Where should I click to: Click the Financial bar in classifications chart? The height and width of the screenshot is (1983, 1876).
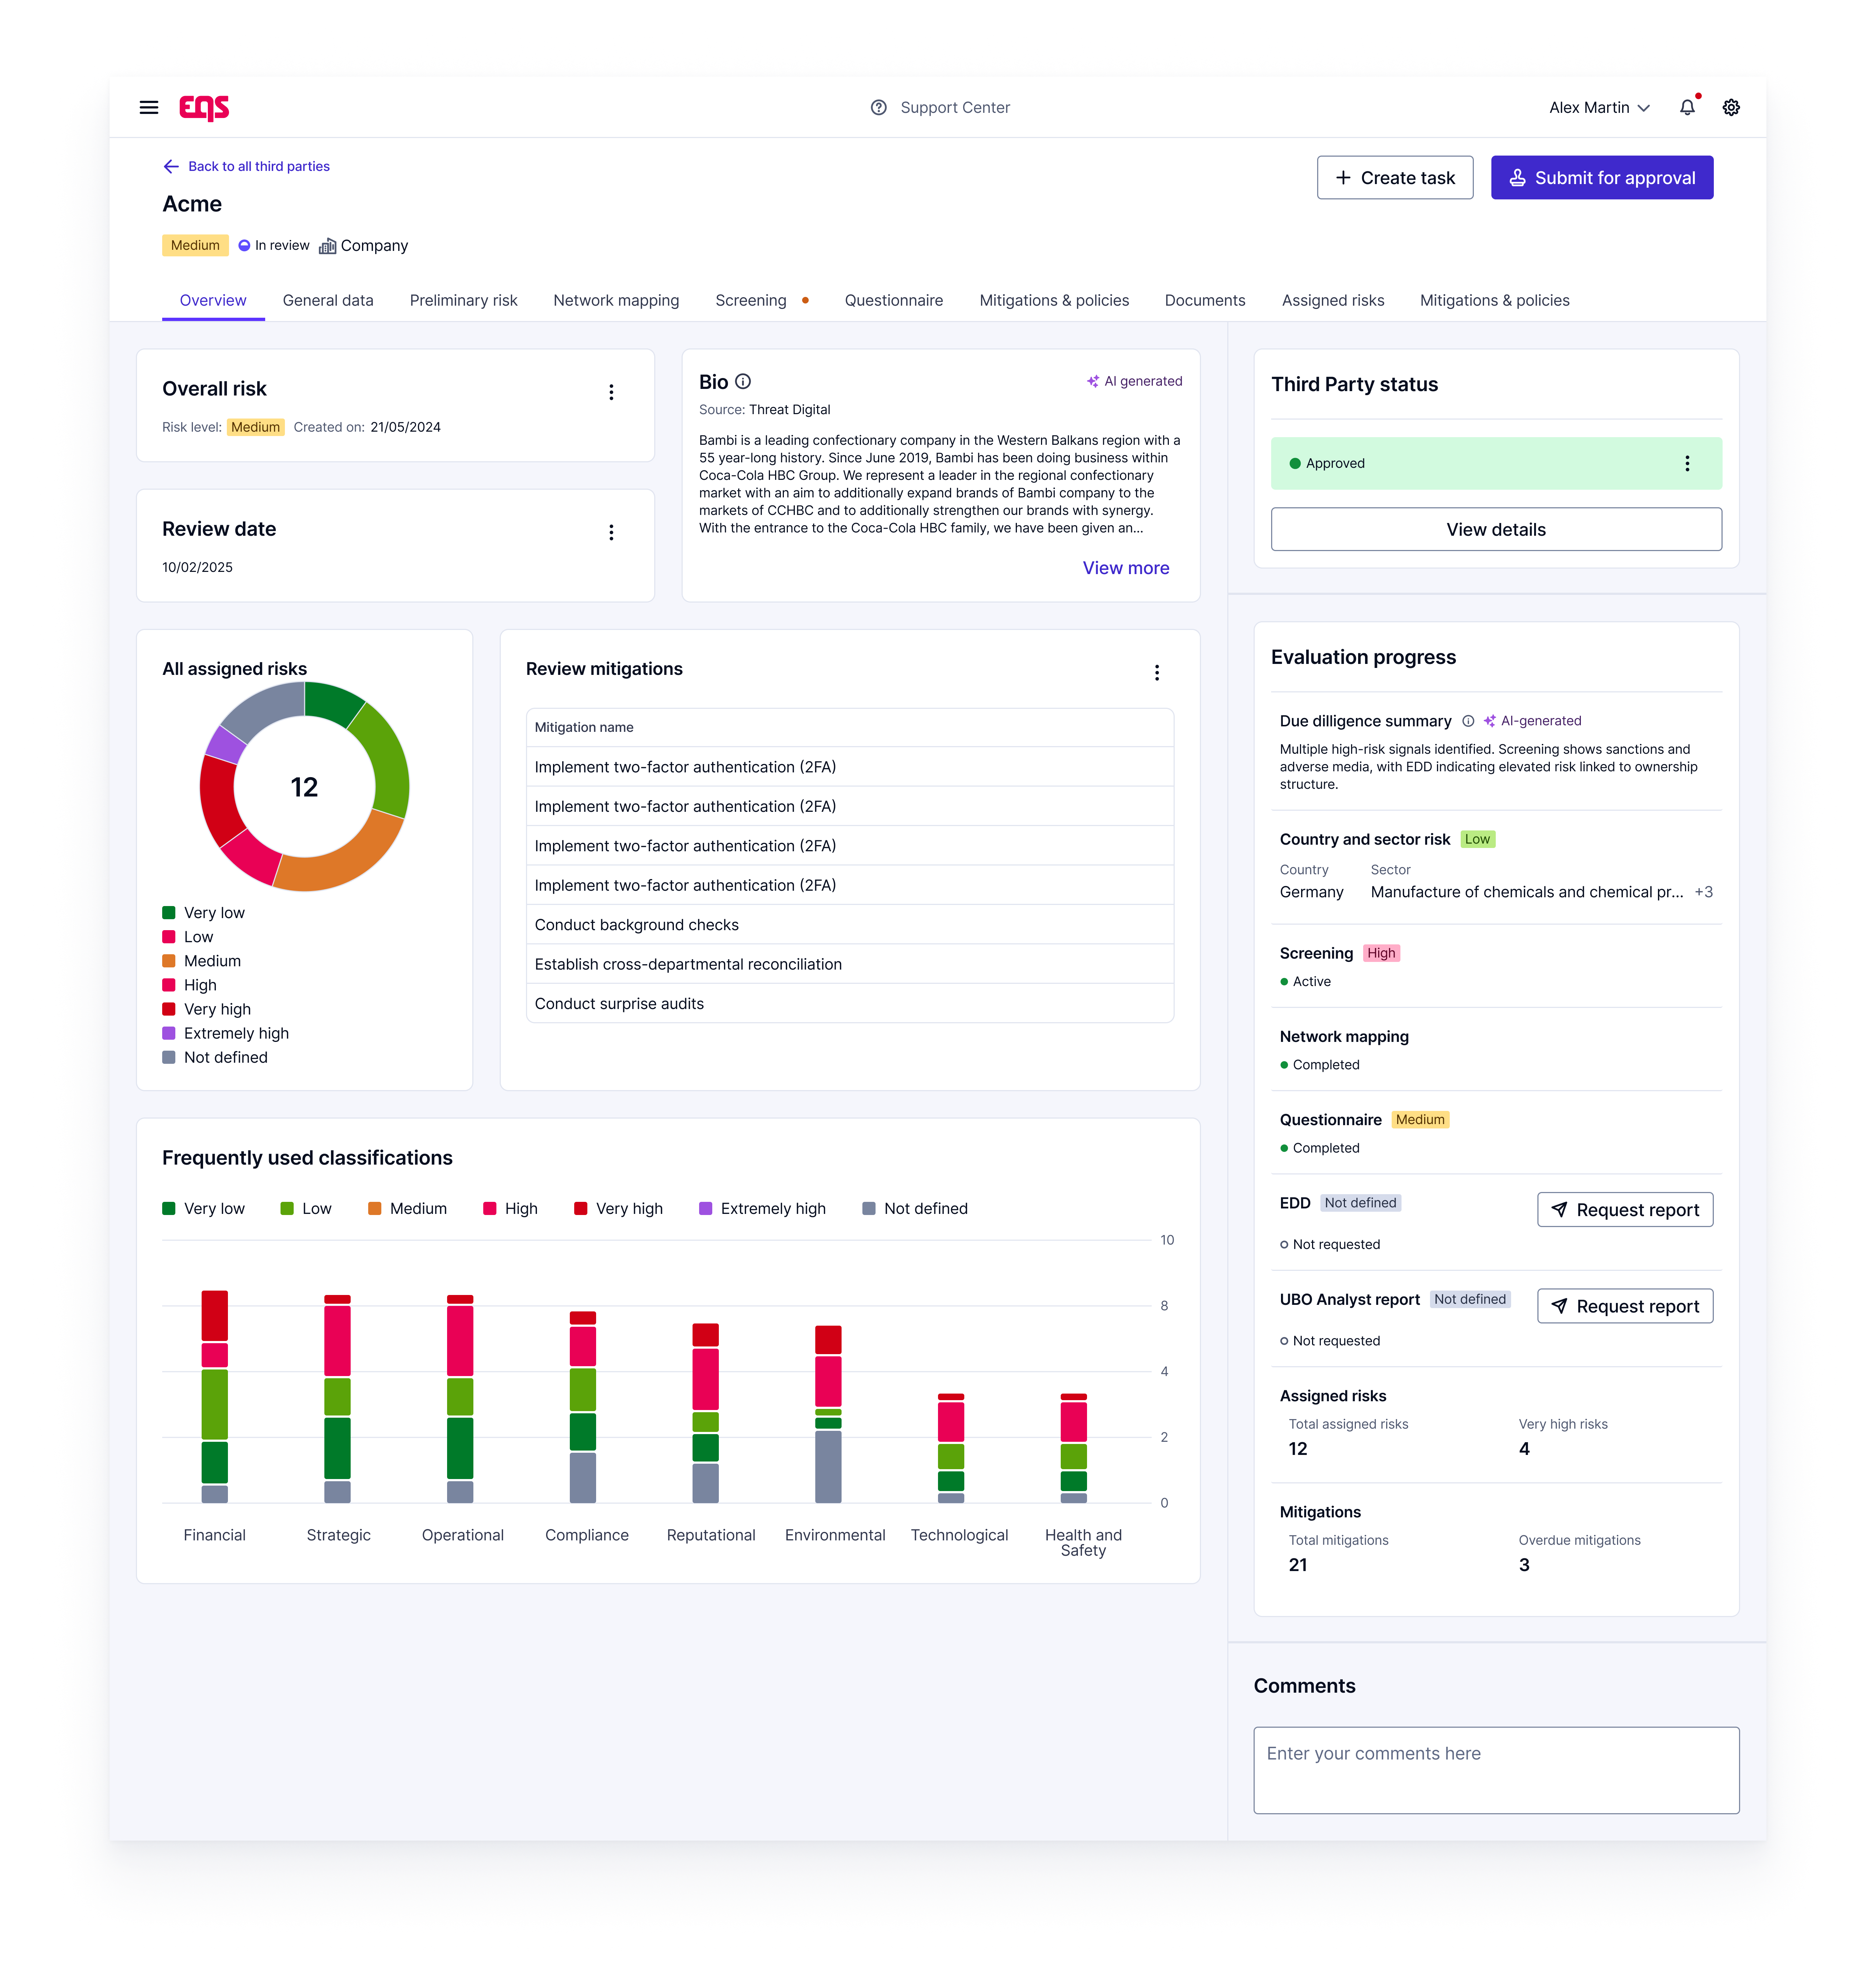(215, 1396)
